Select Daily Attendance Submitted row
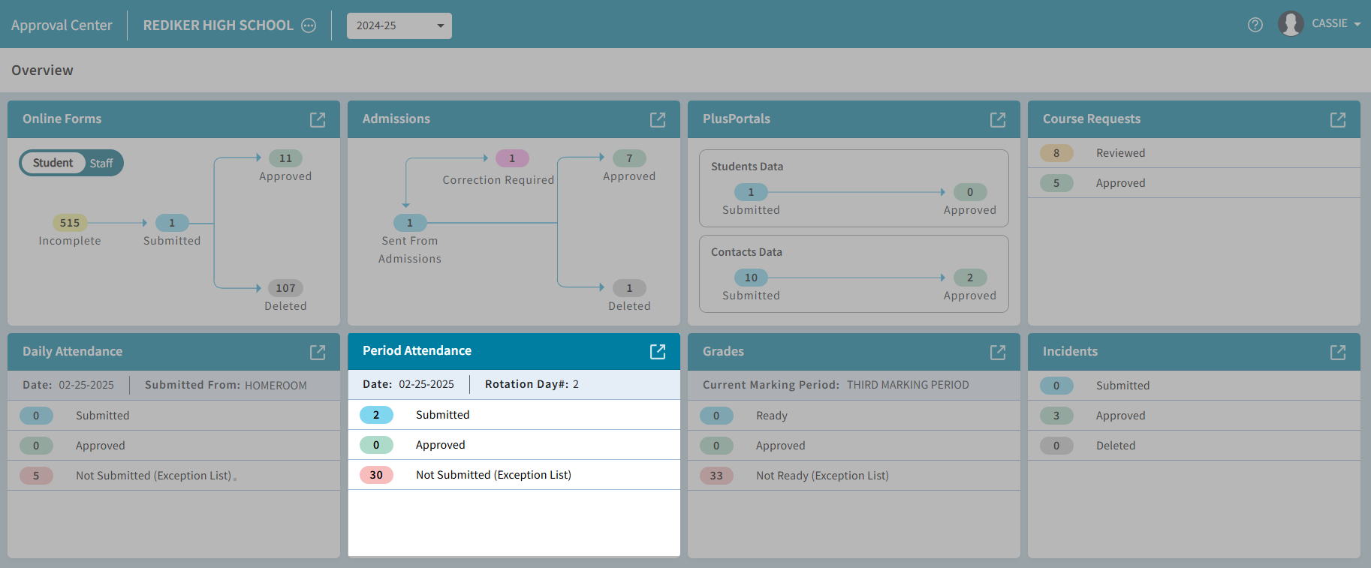This screenshot has height=568, width=1371. click(x=173, y=416)
